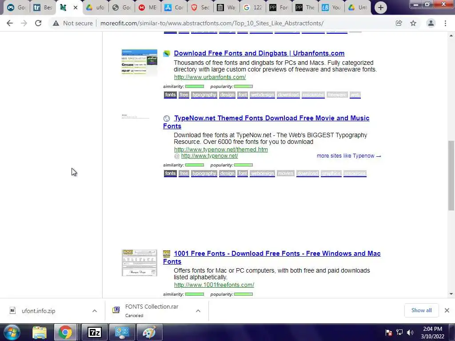
Task: Open Download Free Fonts and Dingbats Urbanfonts link
Action: [x=259, y=53]
